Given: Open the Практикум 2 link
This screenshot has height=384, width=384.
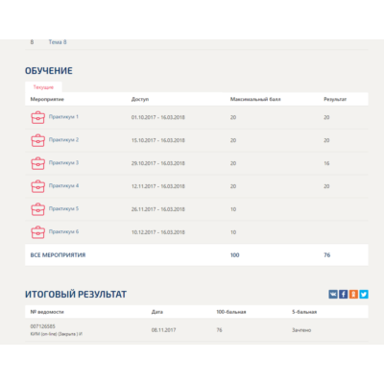Looking at the screenshot, I should [63, 140].
